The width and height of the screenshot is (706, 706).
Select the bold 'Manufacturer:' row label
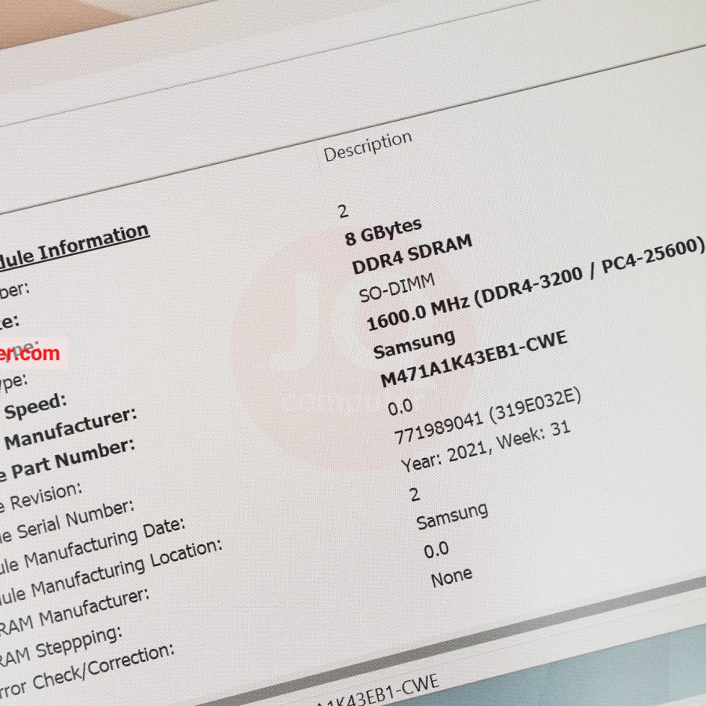(x=71, y=428)
